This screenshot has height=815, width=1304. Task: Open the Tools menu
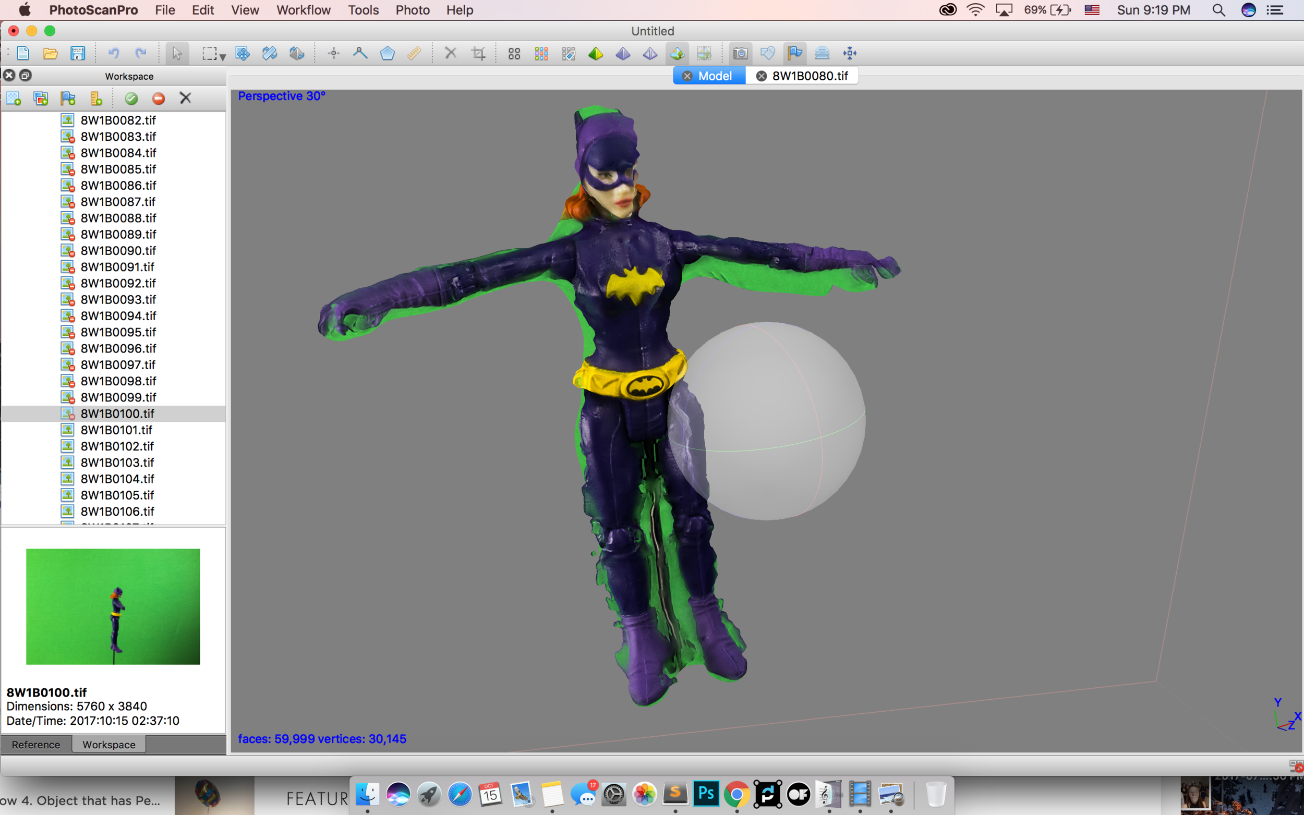tap(364, 10)
